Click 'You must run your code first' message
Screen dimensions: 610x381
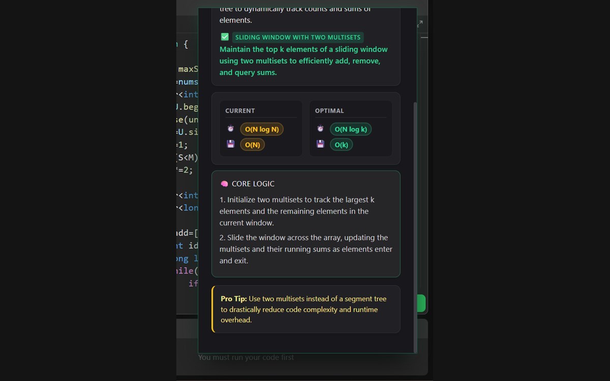[x=246, y=357]
